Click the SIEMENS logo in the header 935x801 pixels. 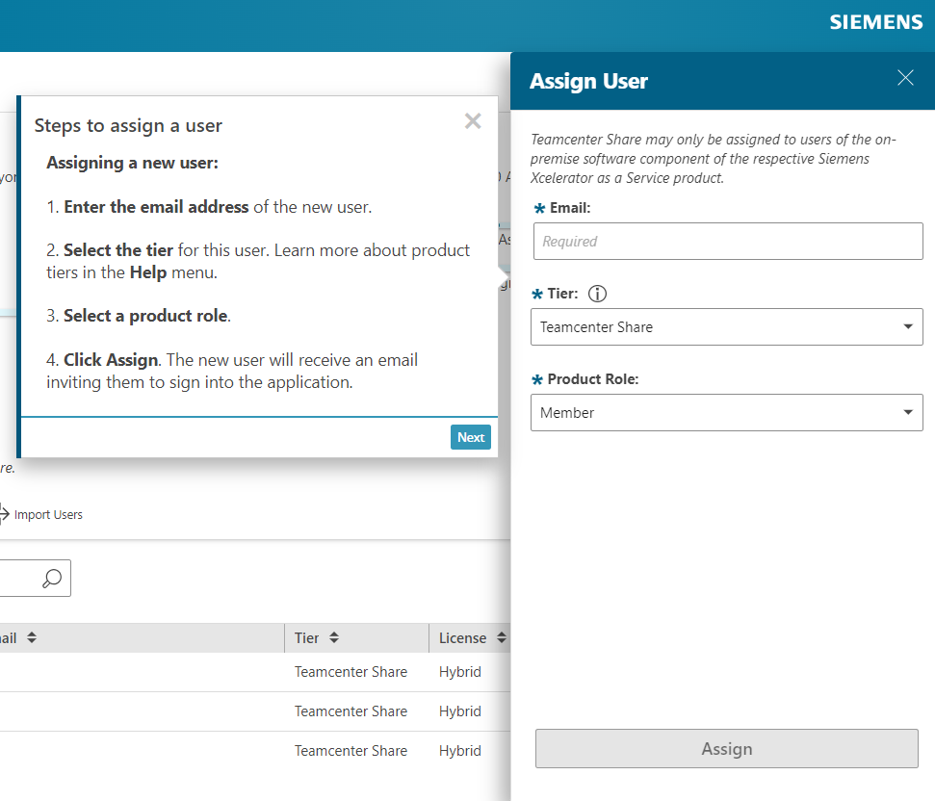click(875, 21)
